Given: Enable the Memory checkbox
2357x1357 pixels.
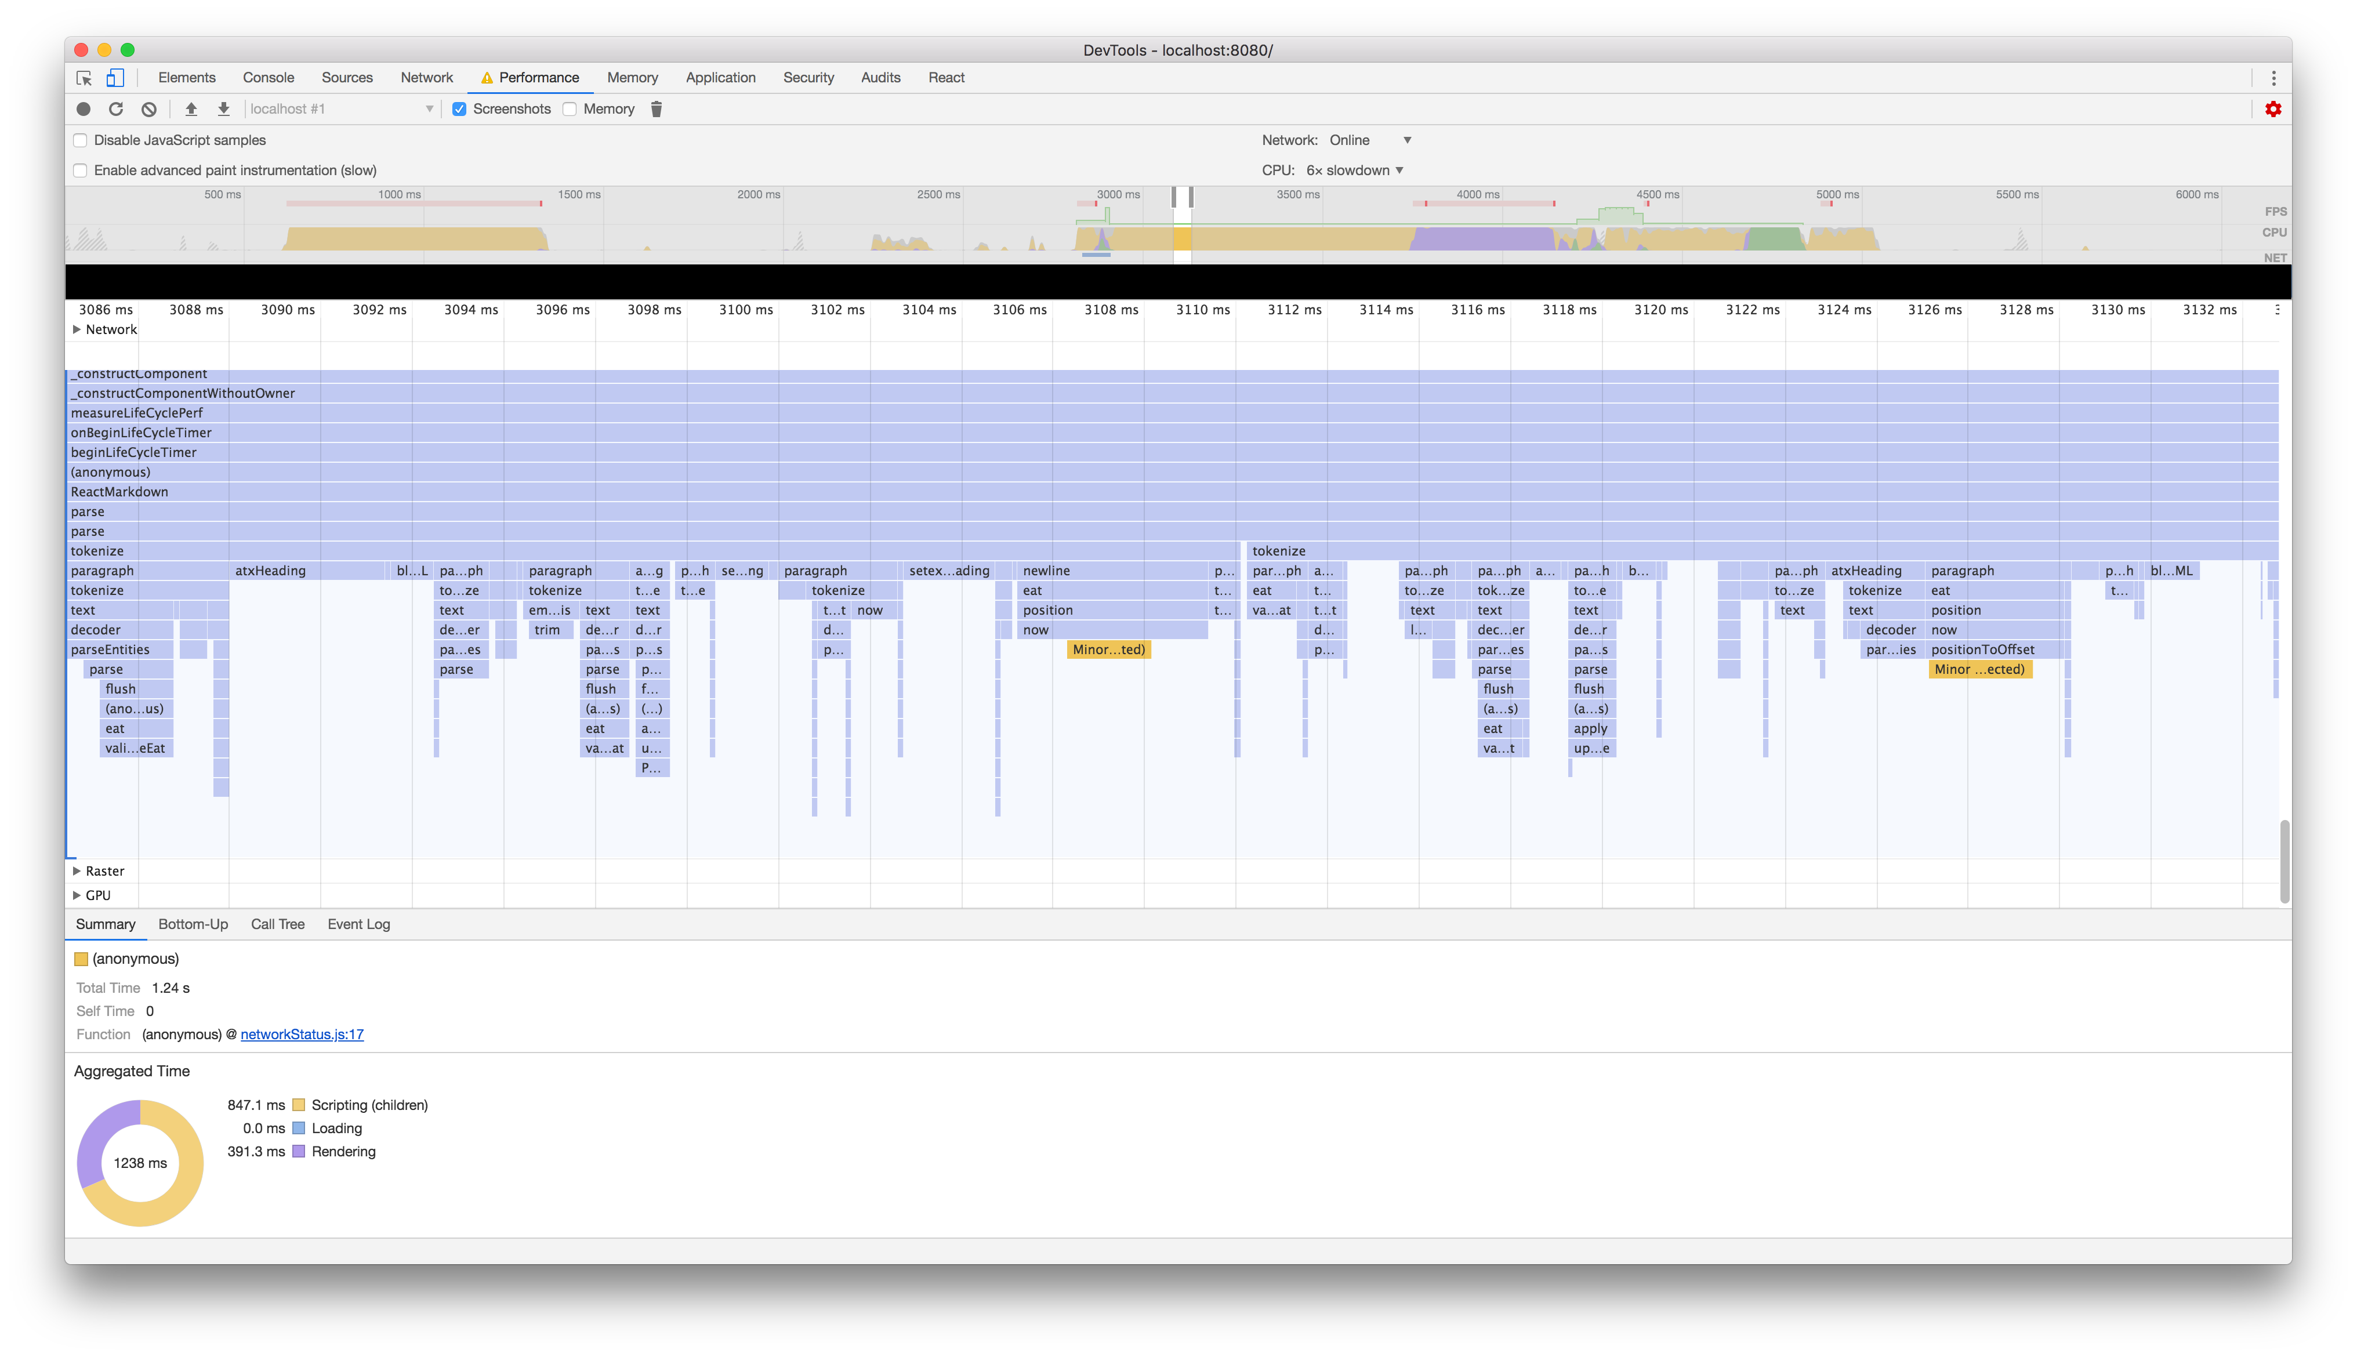Looking at the screenshot, I should (x=570, y=109).
